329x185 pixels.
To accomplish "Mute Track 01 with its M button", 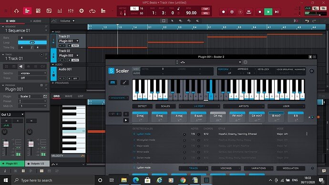I will coord(60,46).
